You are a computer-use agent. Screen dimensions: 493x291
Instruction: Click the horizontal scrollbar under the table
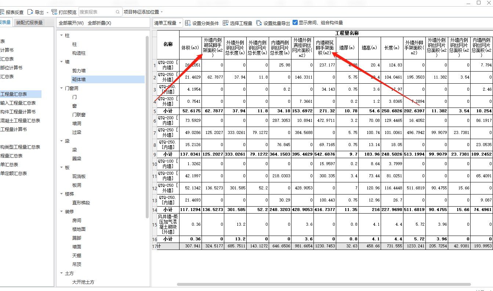pyautogui.click(x=324, y=284)
